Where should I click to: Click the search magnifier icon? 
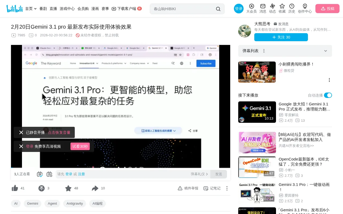pos(218,9)
